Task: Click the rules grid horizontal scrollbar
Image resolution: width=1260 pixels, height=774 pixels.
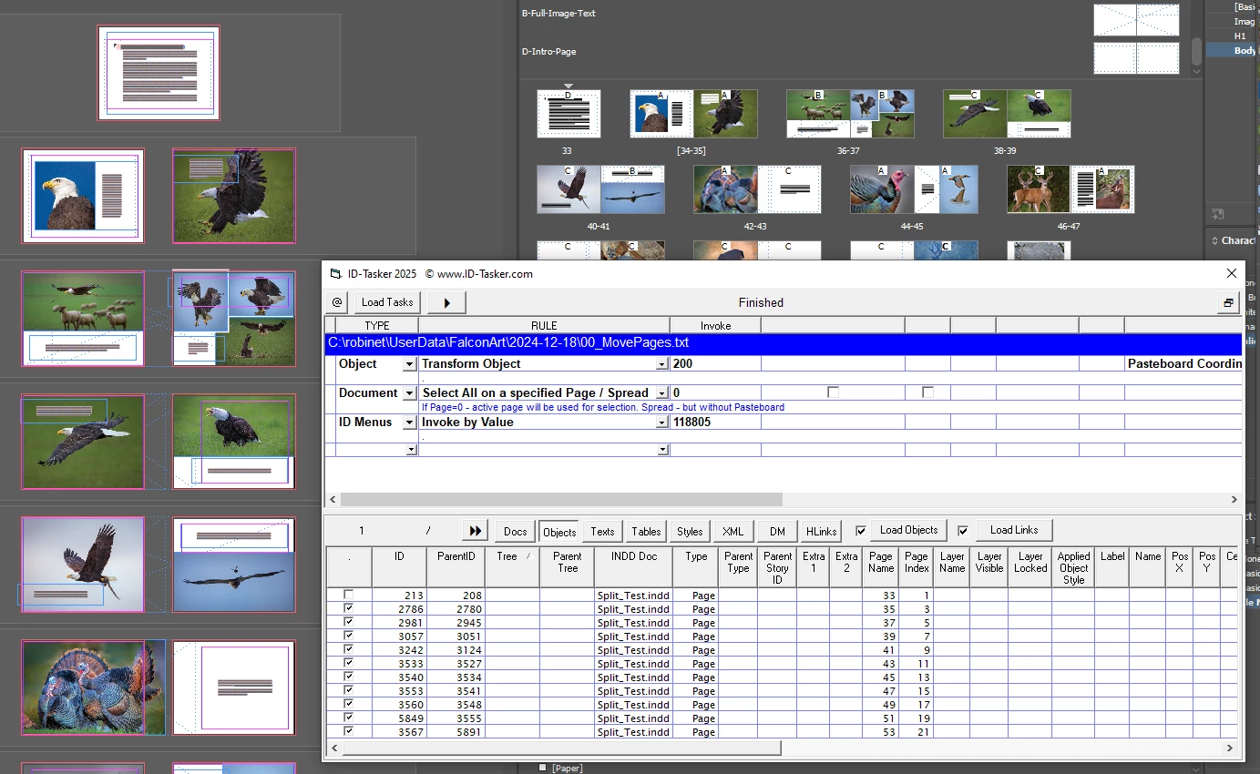Action: (561, 500)
